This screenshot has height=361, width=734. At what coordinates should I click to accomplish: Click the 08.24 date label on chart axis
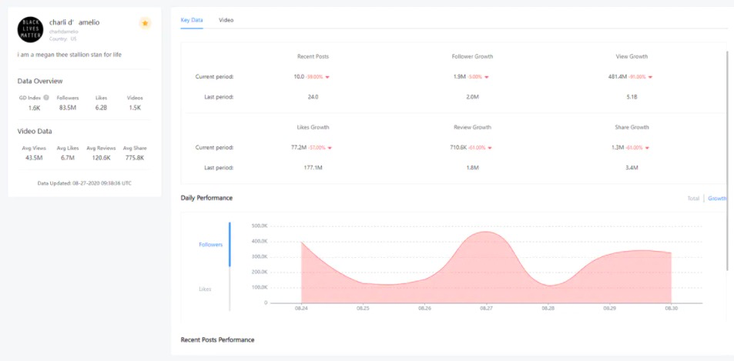(301, 309)
